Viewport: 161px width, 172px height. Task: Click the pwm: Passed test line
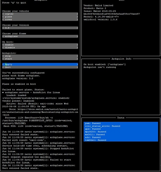pos(93,123)
